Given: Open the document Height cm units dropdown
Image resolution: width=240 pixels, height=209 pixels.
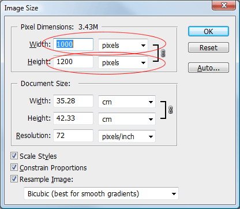Looking at the screenshot, I should (x=127, y=119).
